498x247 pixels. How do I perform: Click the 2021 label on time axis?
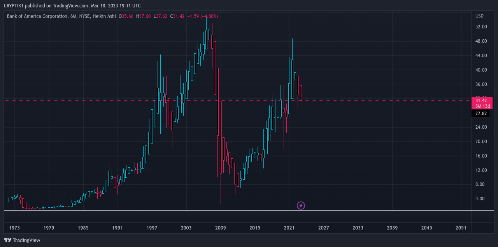pos(289,228)
